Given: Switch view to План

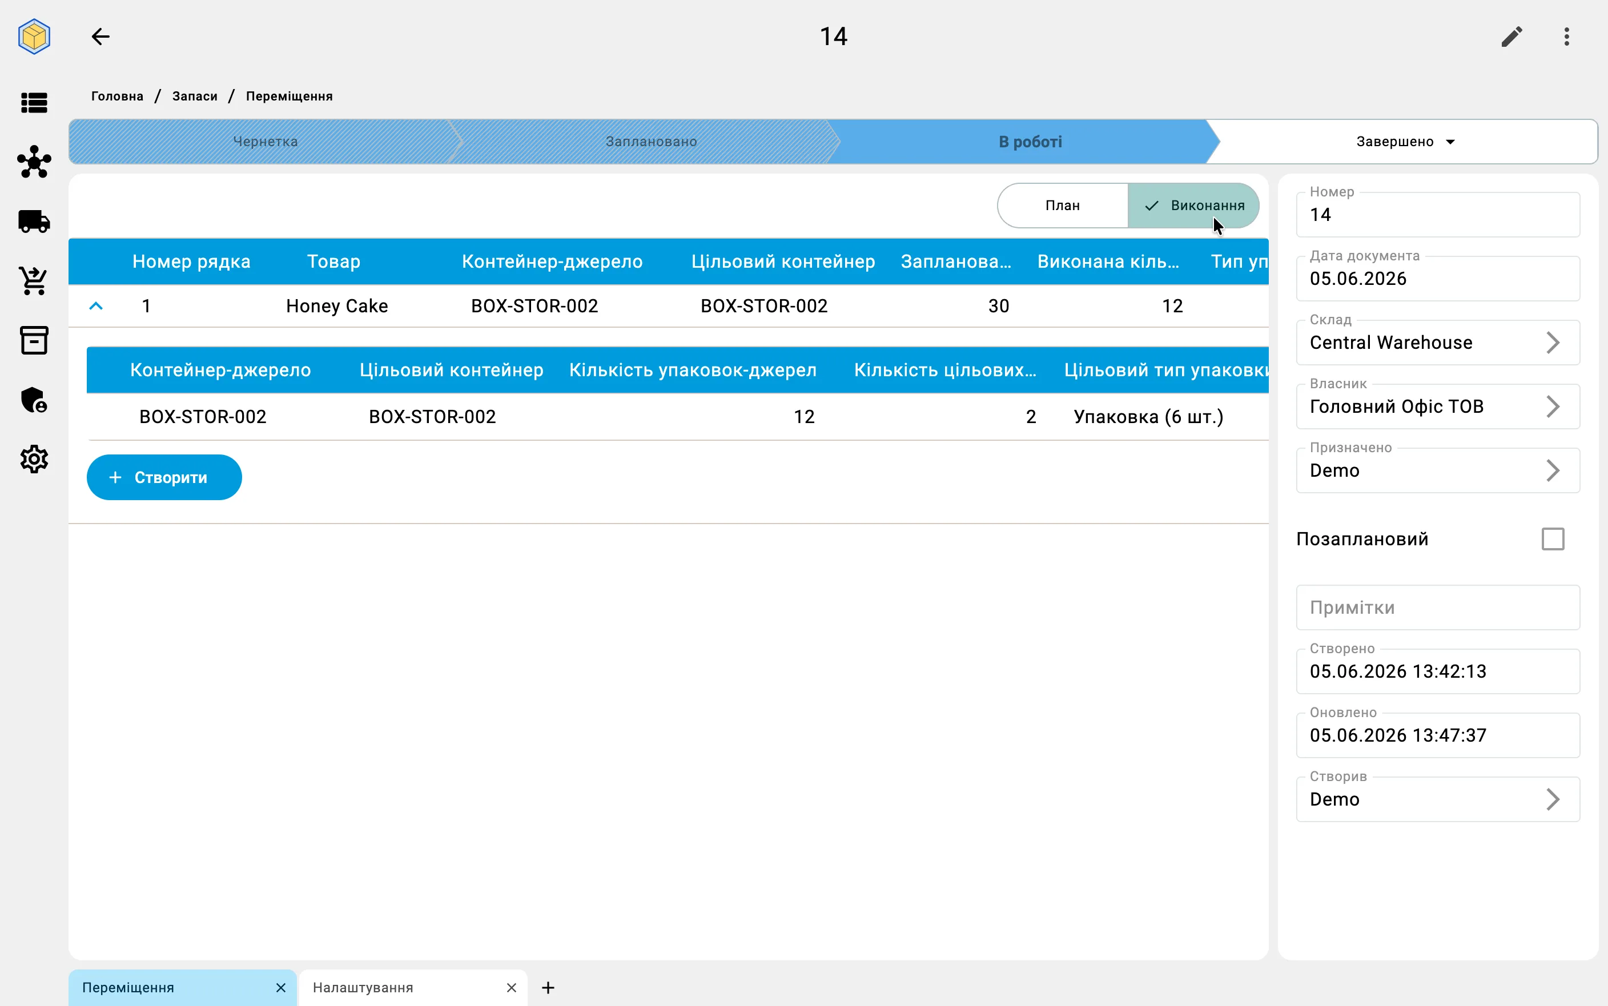Looking at the screenshot, I should coord(1063,206).
